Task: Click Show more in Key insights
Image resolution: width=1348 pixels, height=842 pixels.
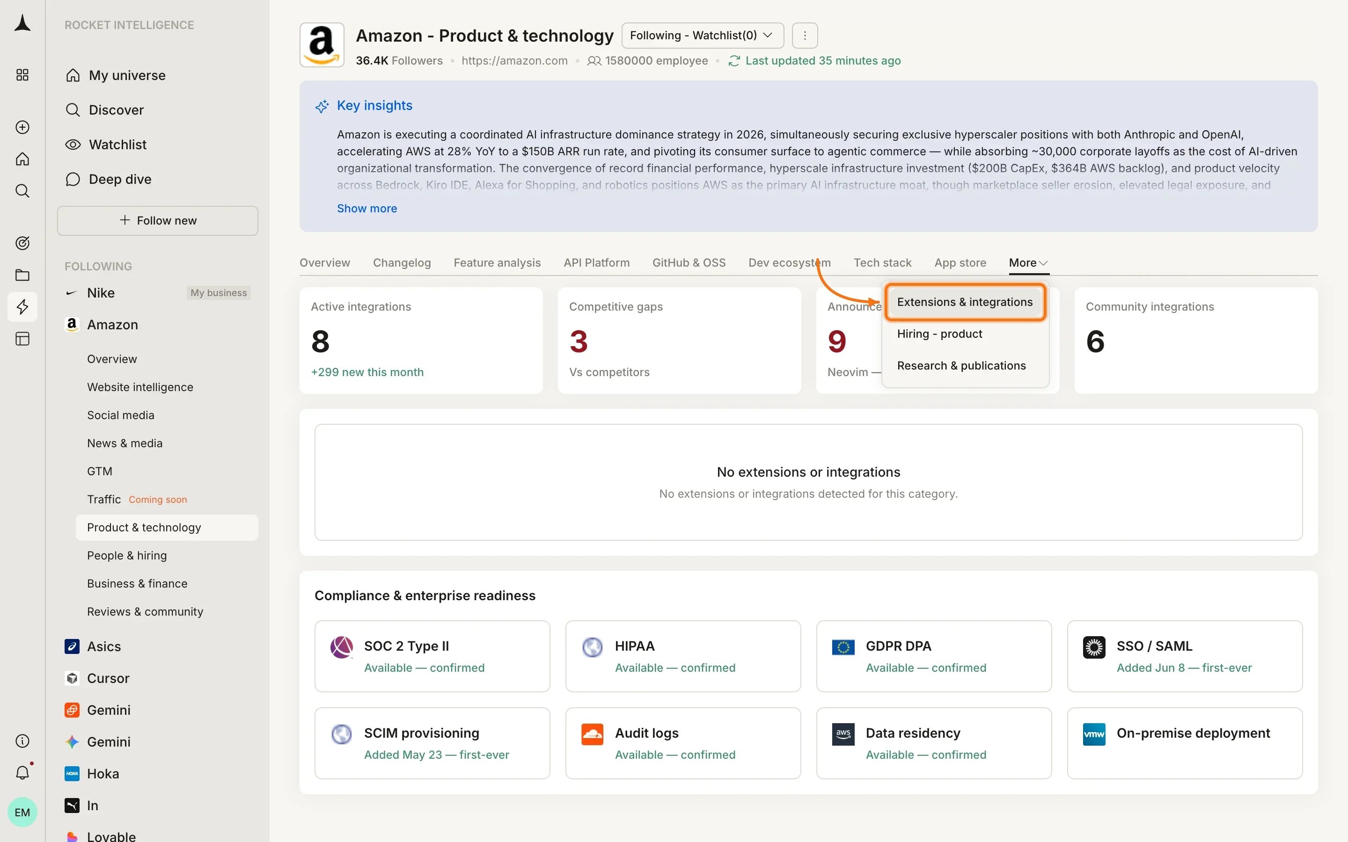Action: click(367, 208)
